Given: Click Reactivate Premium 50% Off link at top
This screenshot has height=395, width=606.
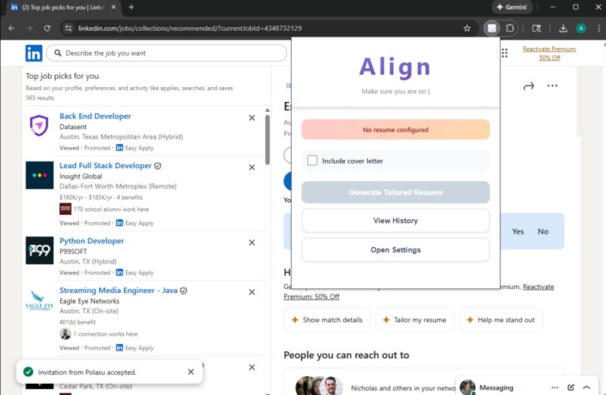Looking at the screenshot, I should [x=549, y=53].
